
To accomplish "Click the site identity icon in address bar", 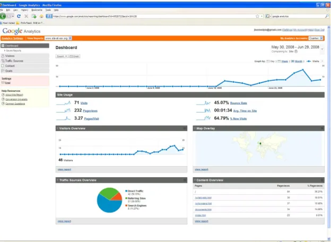I will tap(49, 16).
